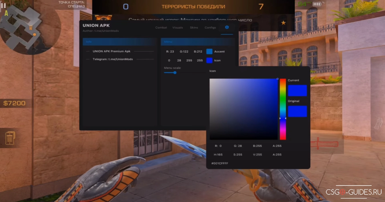Click the terrorists score 7
The width and height of the screenshot is (385, 202).
pos(261,6)
